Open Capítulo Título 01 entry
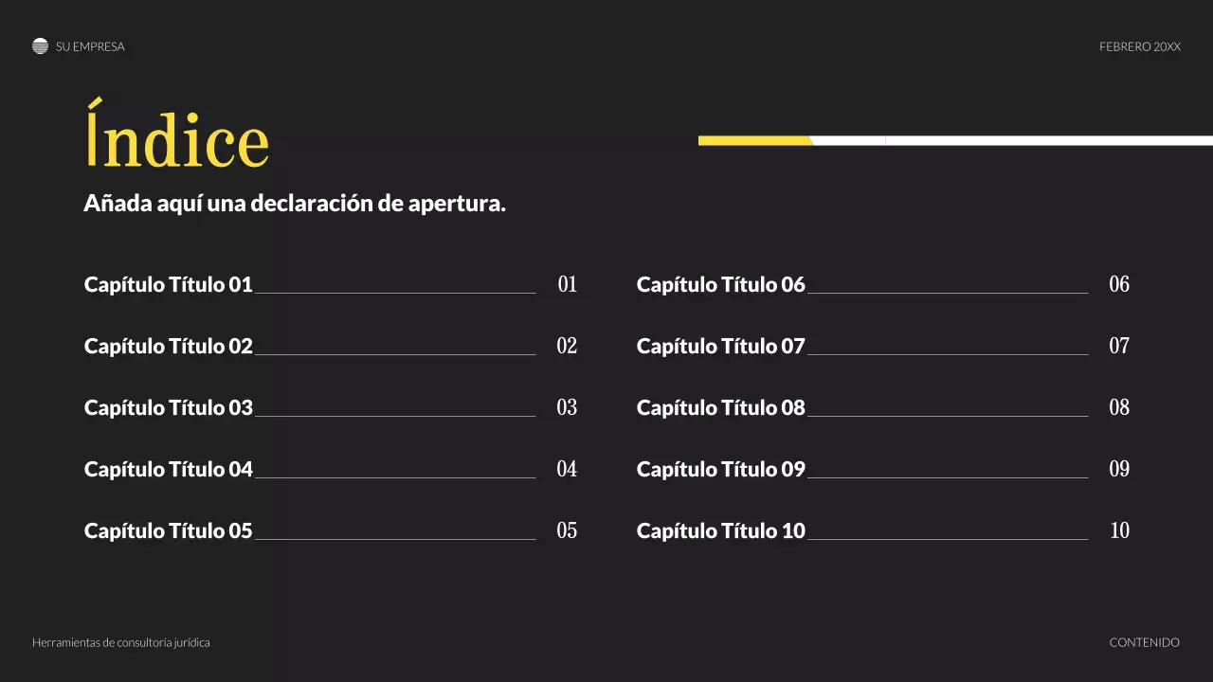1213x682 pixels. 169,284
